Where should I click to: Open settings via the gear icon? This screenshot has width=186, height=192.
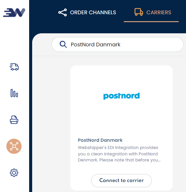[x=14, y=173]
